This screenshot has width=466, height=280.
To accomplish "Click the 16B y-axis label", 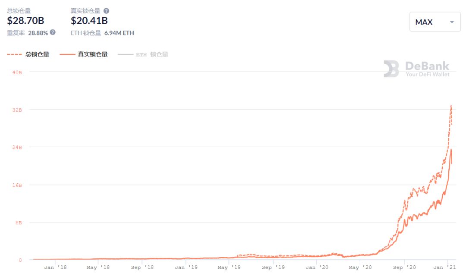I will (17, 185).
